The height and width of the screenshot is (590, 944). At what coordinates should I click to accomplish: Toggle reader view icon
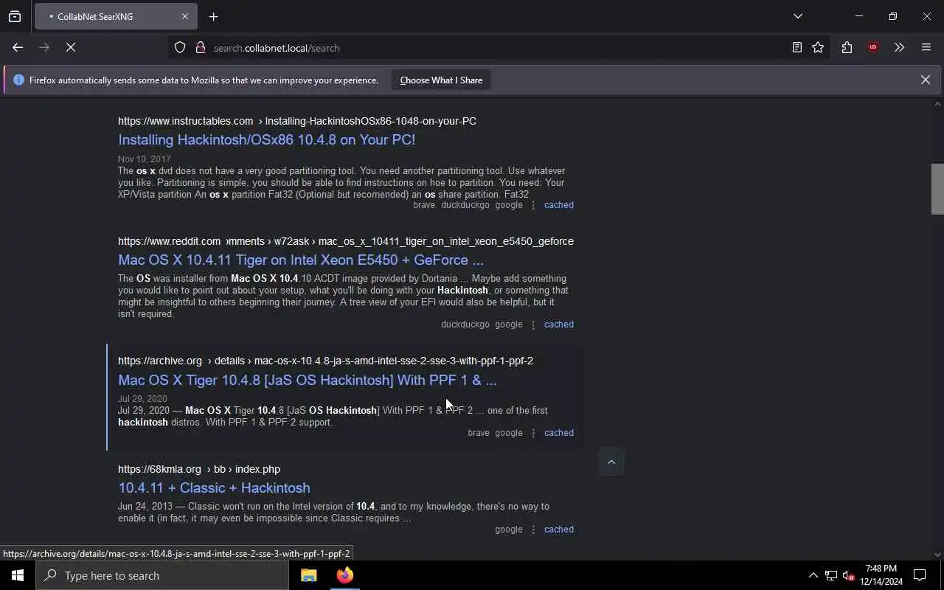[796, 47]
